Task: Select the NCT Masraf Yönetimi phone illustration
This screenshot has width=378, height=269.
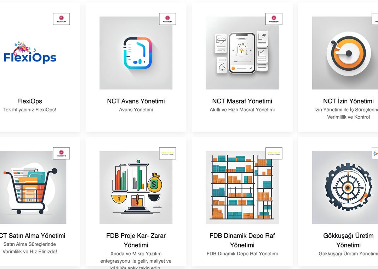Action: tap(242, 53)
